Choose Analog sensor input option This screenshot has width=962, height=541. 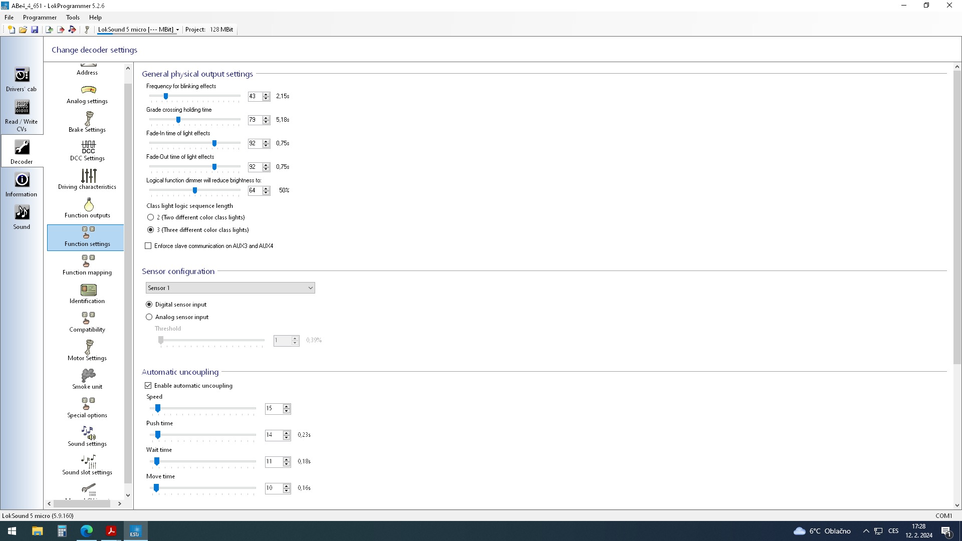click(149, 317)
